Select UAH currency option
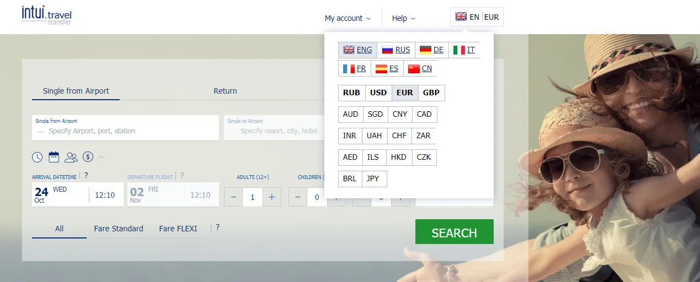Viewport: 700px width, 282px height. [x=375, y=135]
